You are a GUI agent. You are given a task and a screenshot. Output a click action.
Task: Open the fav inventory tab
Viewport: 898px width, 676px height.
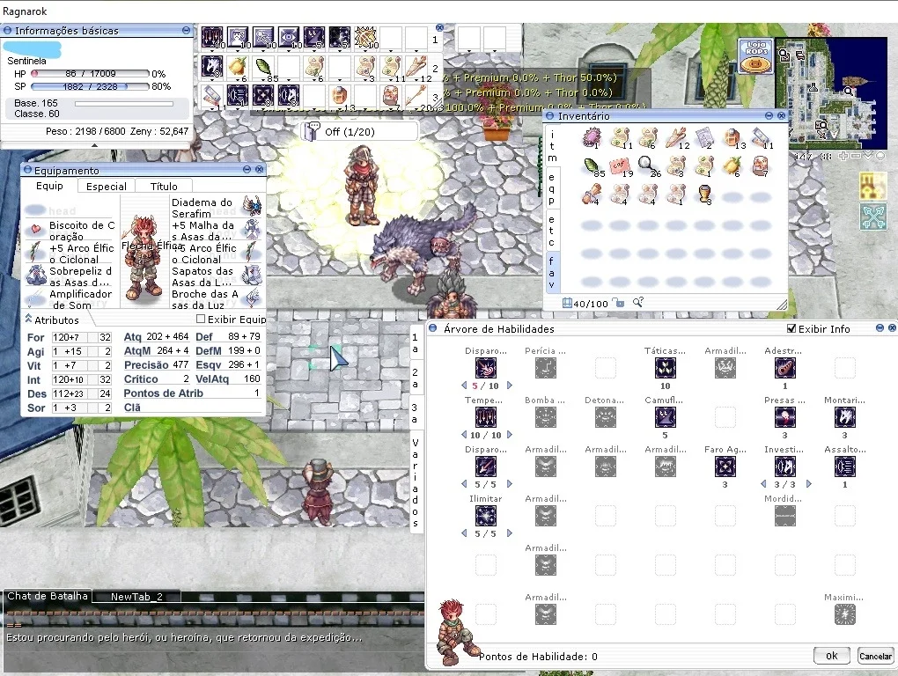(x=551, y=273)
